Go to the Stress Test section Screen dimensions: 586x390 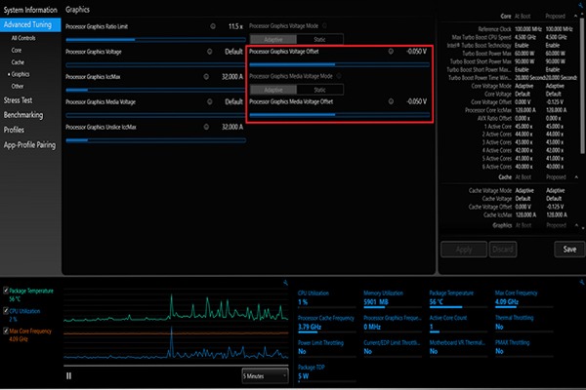[18, 100]
